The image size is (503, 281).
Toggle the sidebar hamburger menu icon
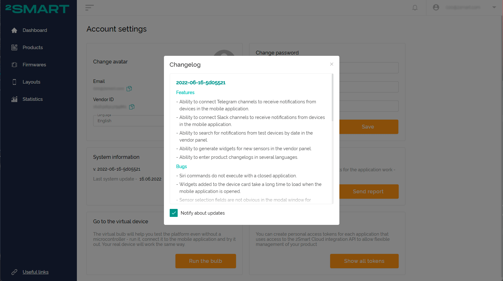(x=90, y=8)
